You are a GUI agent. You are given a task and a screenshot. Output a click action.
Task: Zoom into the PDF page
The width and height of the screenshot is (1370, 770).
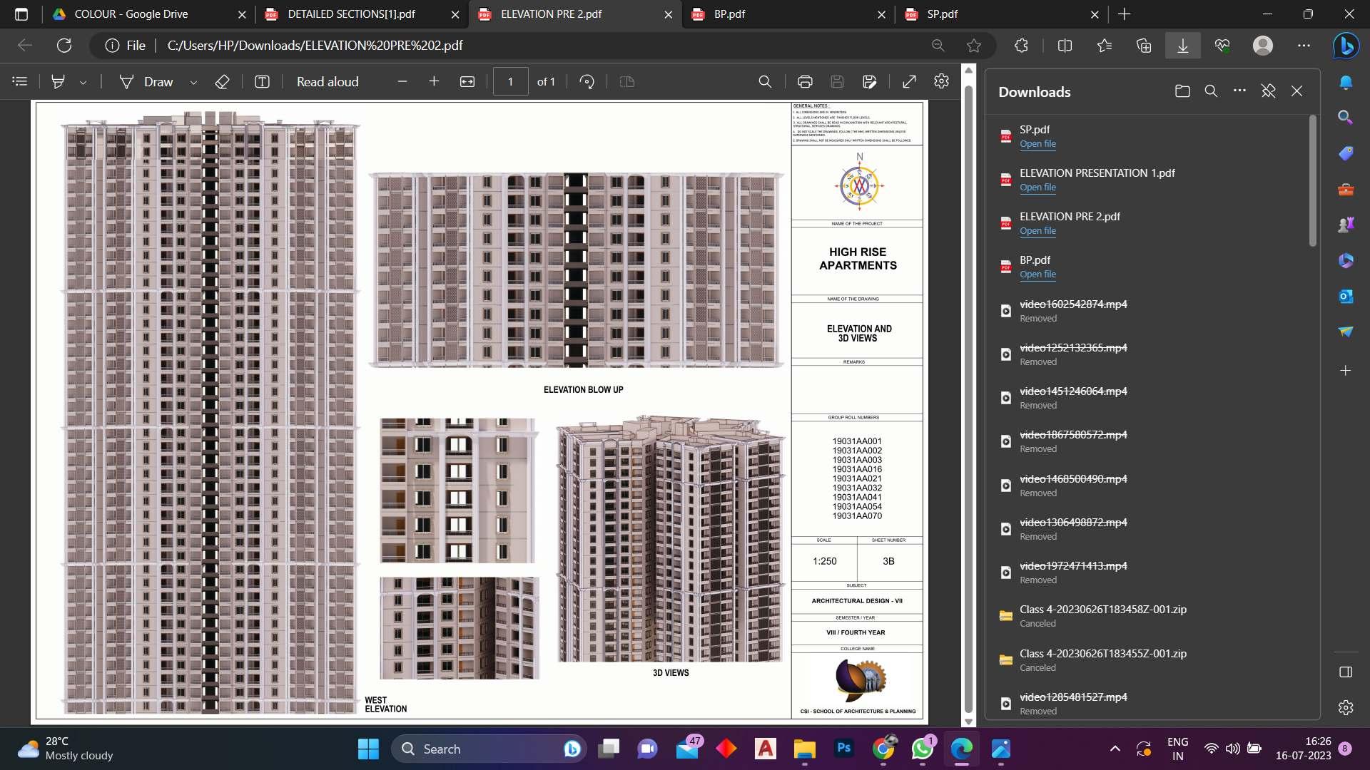pos(434,81)
